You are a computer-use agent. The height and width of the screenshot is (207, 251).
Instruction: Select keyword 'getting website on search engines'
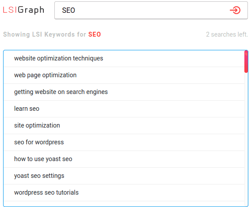124,92
